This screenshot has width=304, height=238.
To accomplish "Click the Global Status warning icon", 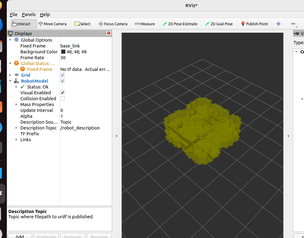I will (17, 63).
